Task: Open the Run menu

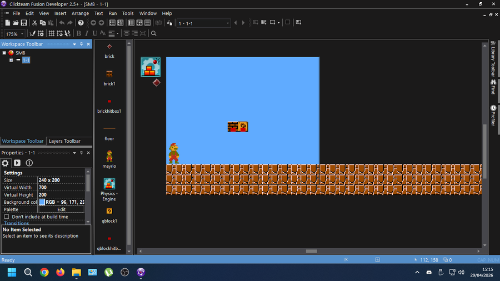Action: click(x=113, y=13)
